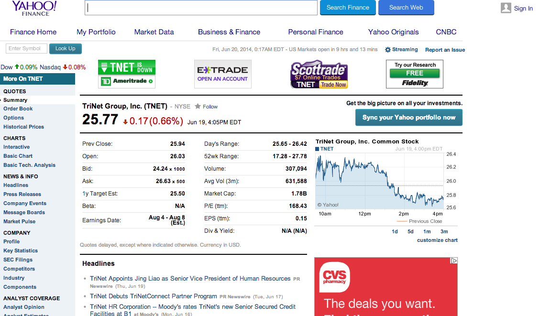The image size is (540, 316).
Task: Click the Search Finance button
Action: point(348,8)
